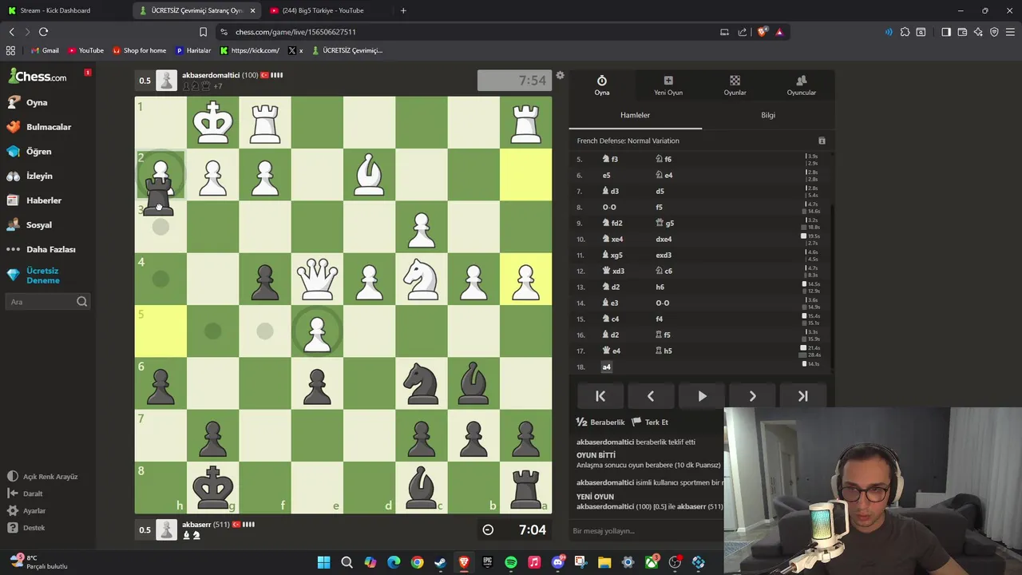The image size is (1022, 575).
Task: Open Destek support link
Action: coord(26,528)
